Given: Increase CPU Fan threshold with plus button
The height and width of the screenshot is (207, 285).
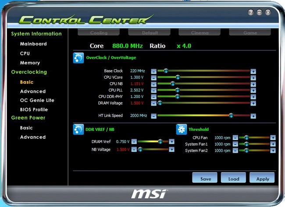Looking at the screenshot, I should click(x=273, y=138).
